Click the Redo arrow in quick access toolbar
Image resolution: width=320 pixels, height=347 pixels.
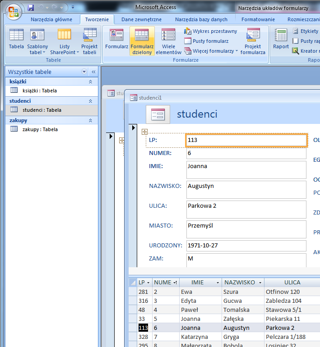point(54,8)
